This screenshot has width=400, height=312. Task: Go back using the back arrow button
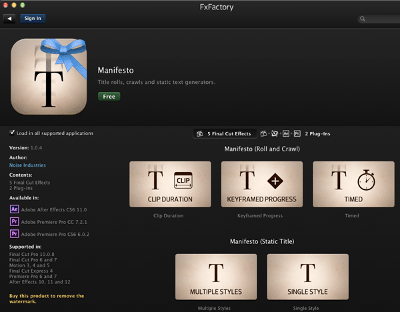(9, 19)
